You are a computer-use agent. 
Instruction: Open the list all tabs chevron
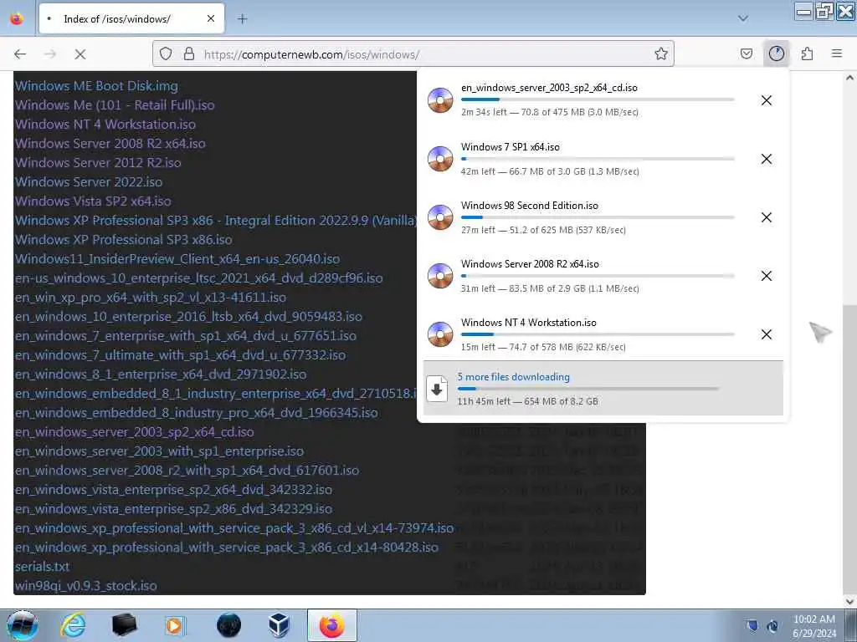(743, 18)
